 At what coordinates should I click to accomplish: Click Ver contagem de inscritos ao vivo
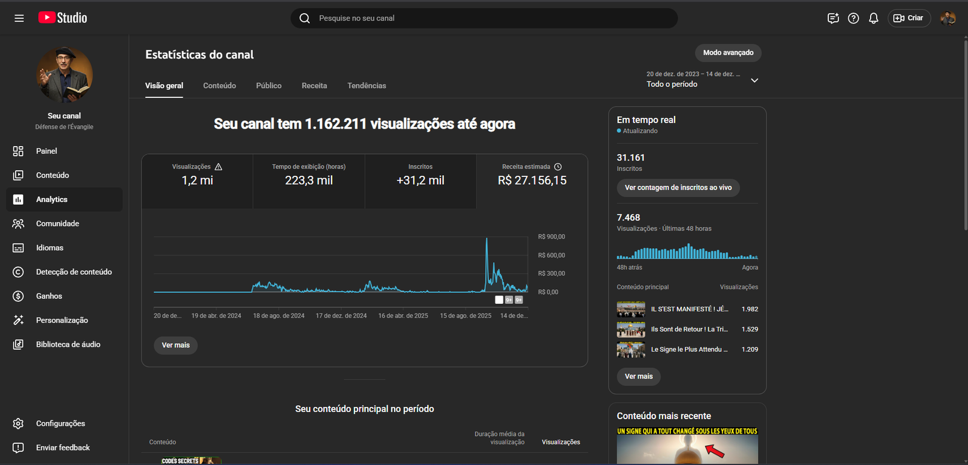[x=678, y=188]
